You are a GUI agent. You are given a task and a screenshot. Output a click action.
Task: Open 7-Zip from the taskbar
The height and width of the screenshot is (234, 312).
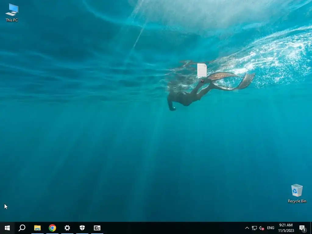(x=97, y=228)
